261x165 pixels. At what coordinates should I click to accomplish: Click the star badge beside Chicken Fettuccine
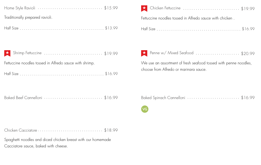click(144, 9)
